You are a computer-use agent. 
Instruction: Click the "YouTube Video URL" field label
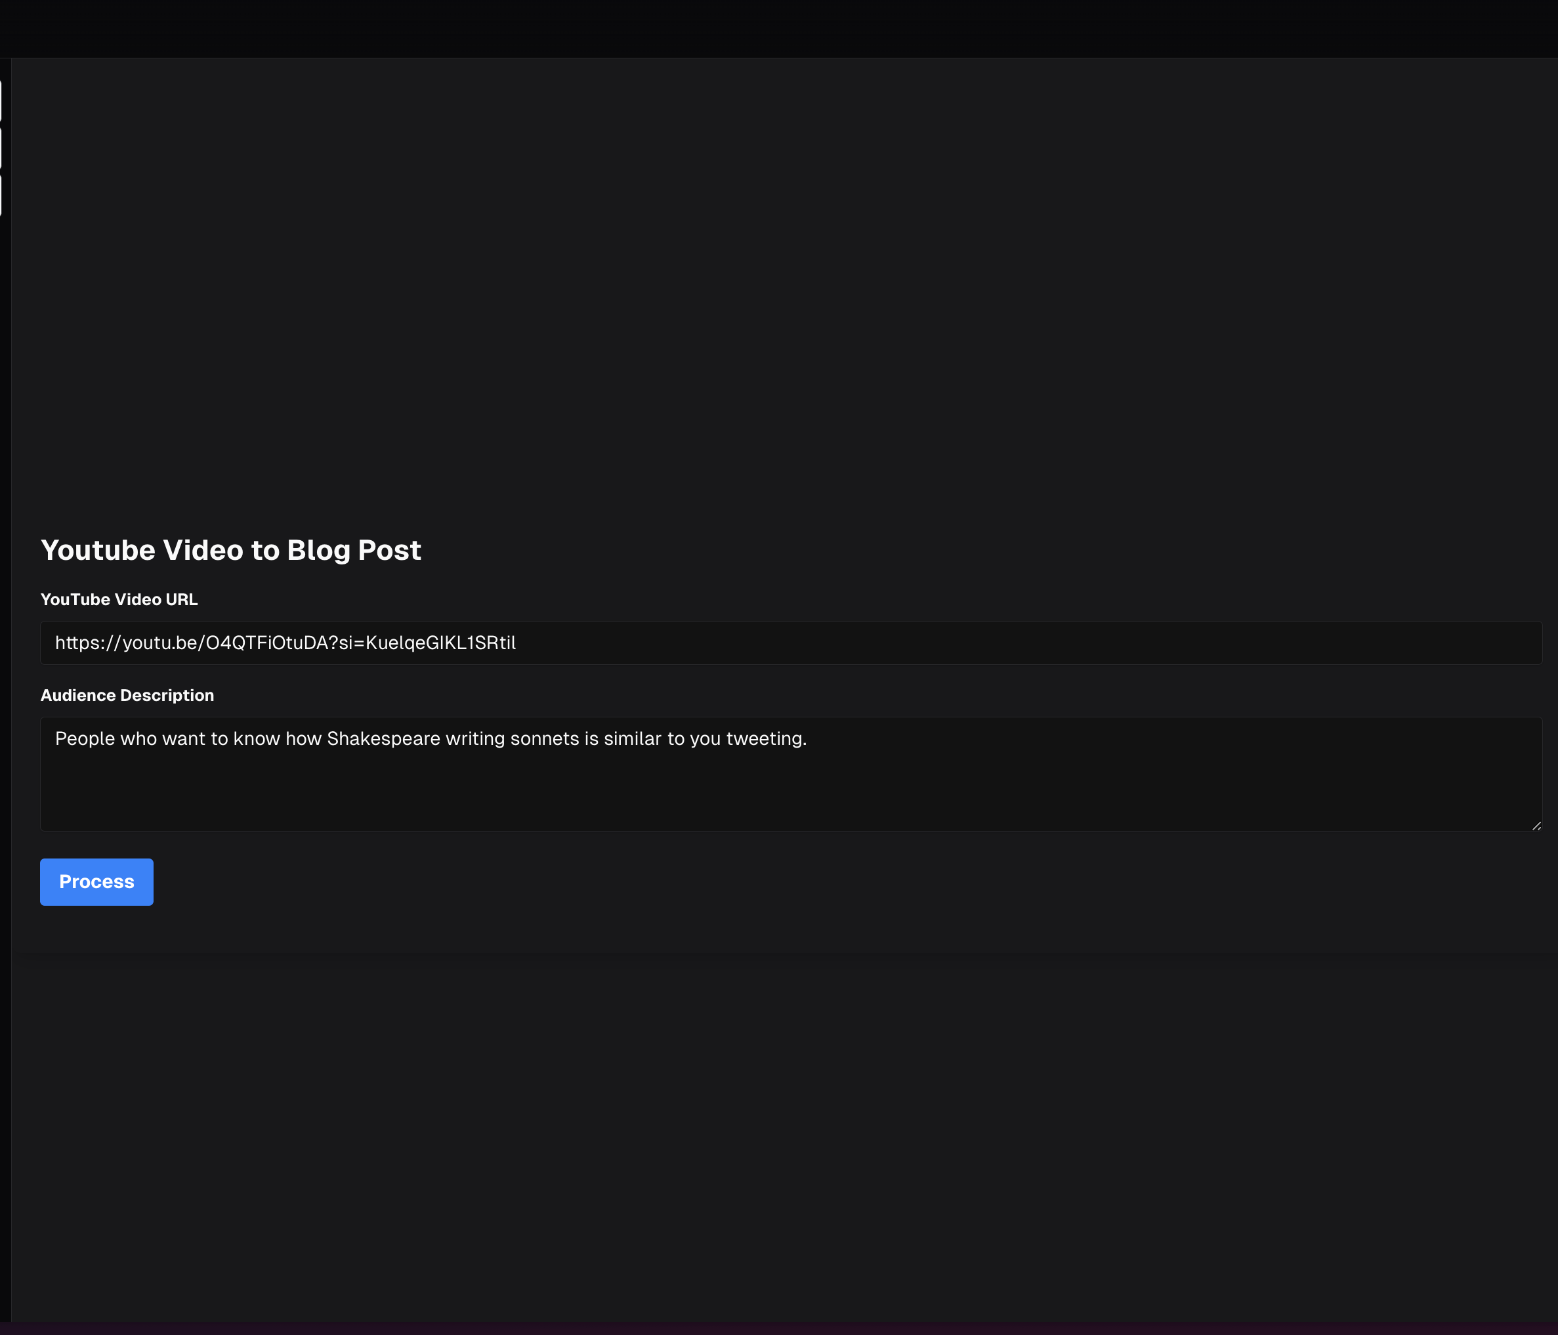pos(119,599)
